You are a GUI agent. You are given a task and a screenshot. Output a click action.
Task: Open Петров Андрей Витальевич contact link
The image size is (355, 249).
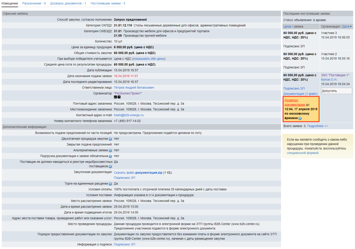point(134,88)
